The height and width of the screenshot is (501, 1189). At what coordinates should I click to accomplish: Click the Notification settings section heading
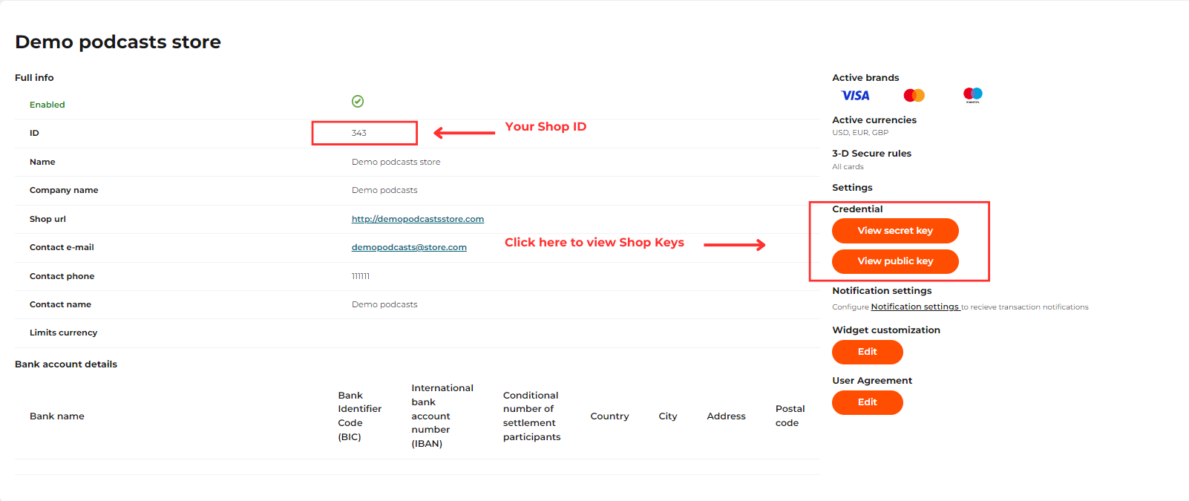[x=882, y=291]
